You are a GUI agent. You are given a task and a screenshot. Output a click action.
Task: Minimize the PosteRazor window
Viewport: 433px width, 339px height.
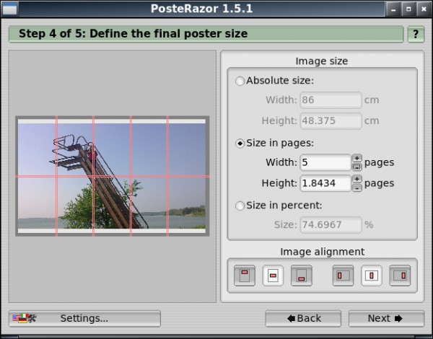(393, 9)
